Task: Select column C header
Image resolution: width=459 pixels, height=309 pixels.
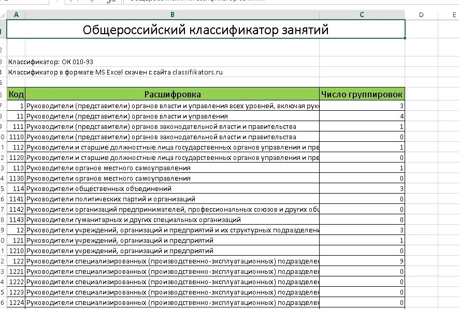Action: coord(362,14)
